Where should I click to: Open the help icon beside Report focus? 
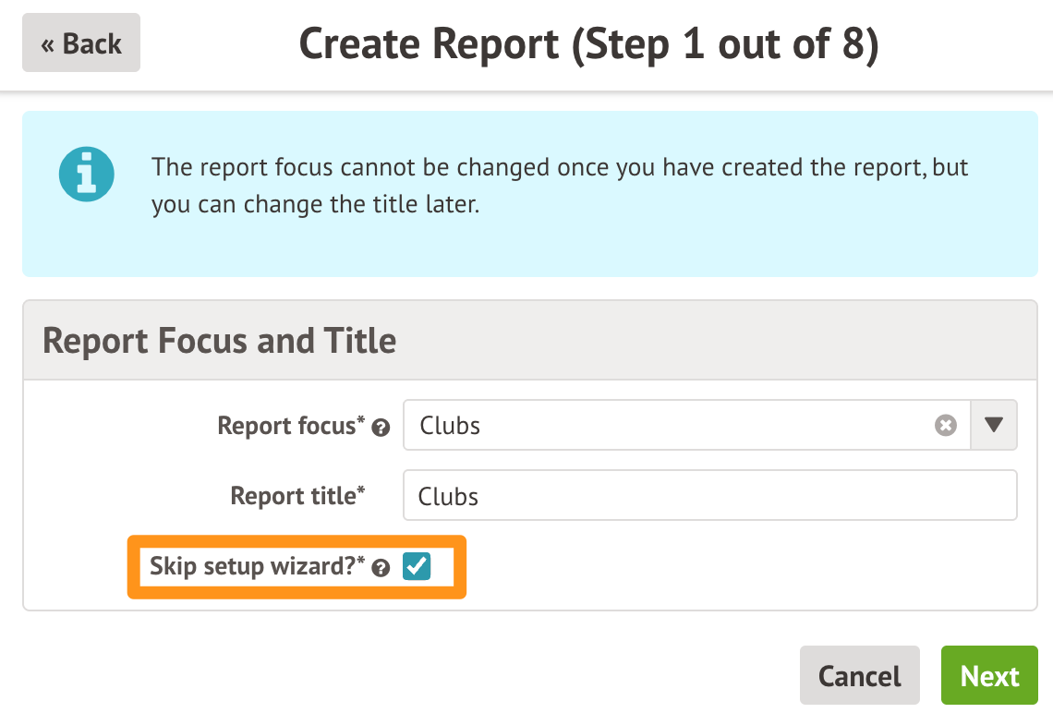[381, 428]
